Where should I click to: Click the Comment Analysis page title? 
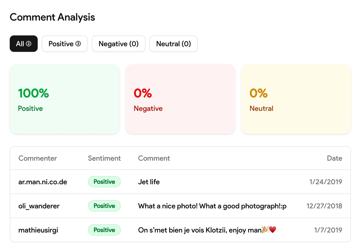point(52,17)
